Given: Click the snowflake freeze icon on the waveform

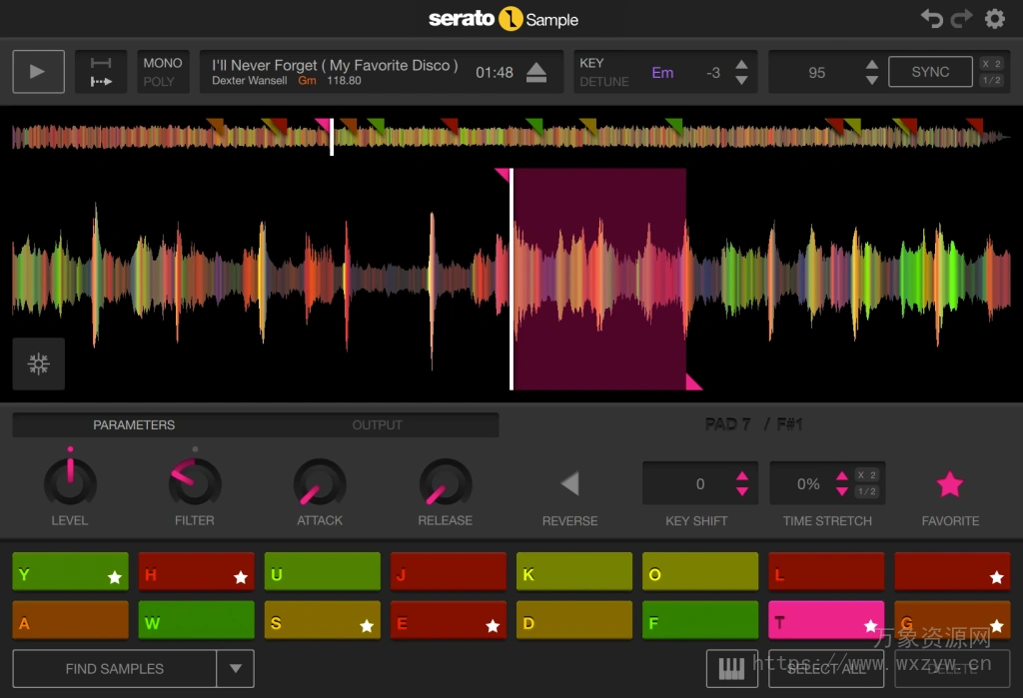Looking at the screenshot, I should (x=38, y=363).
